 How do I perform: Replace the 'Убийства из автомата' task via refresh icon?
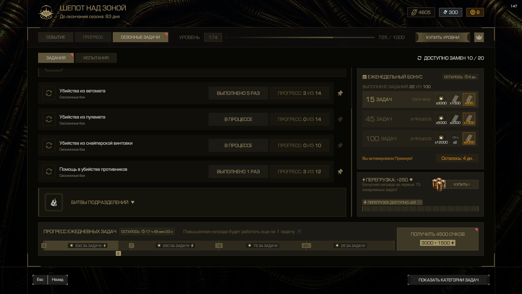click(49, 93)
